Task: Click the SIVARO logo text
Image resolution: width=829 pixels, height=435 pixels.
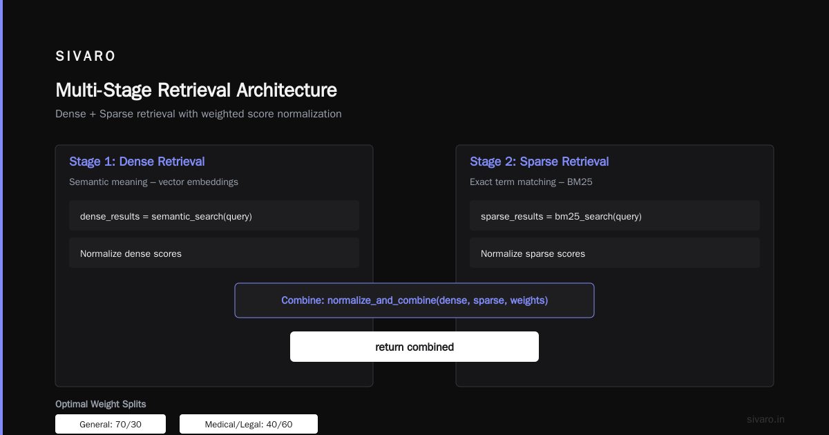Action: pos(86,56)
